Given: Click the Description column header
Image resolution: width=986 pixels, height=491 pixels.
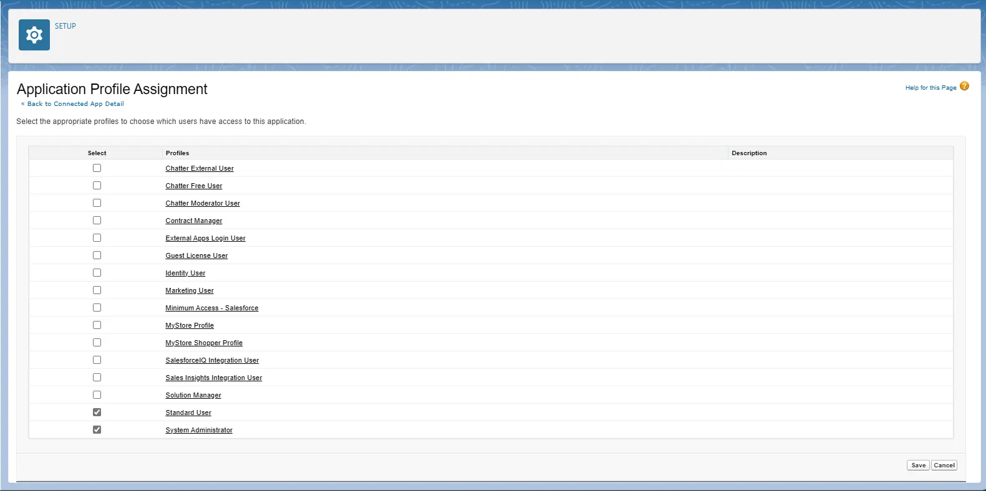Looking at the screenshot, I should (x=749, y=153).
